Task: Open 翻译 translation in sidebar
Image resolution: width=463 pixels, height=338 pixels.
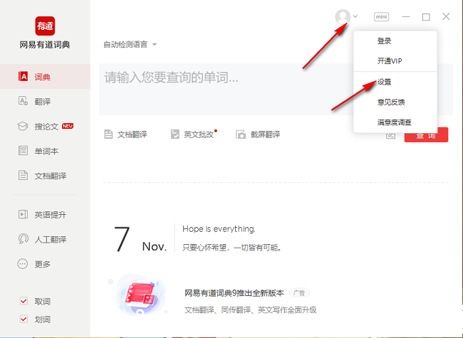Action: tap(44, 102)
